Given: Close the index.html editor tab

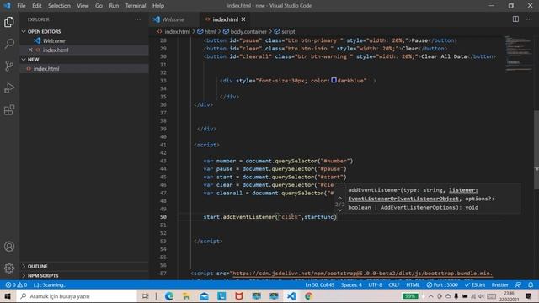Looking at the screenshot, I should (243, 19).
